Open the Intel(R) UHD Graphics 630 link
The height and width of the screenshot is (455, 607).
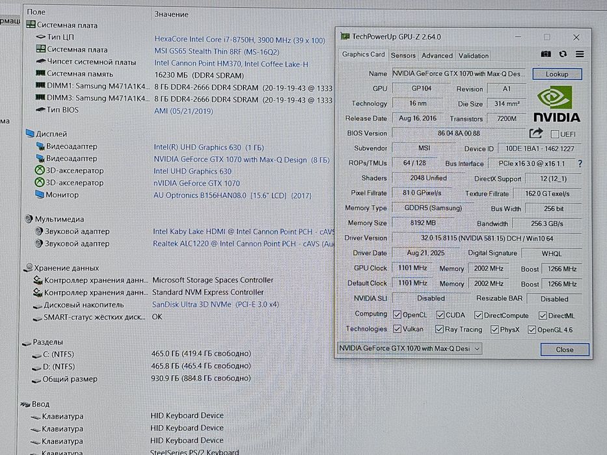click(209, 148)
